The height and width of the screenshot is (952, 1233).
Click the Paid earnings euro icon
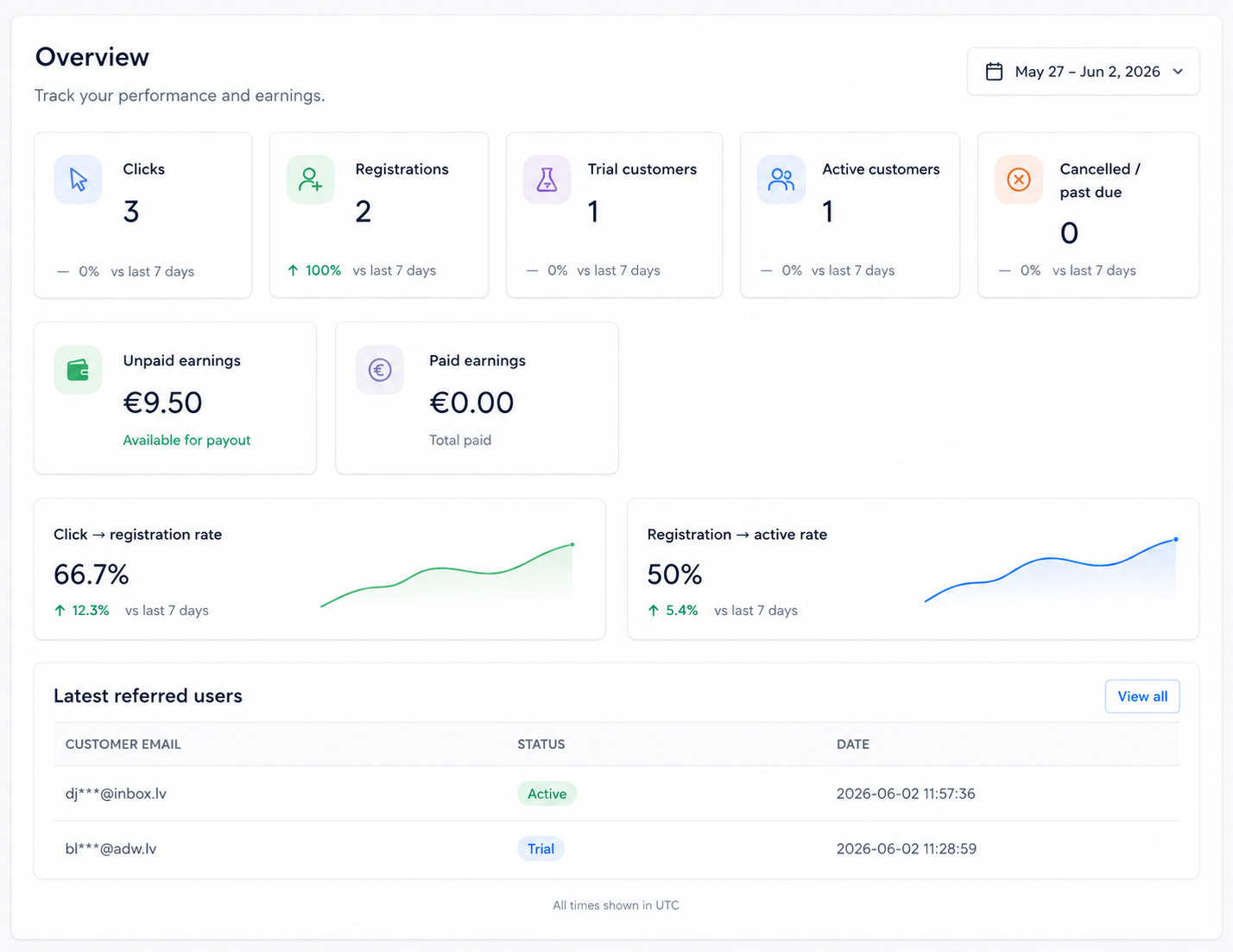pos(380,370)
